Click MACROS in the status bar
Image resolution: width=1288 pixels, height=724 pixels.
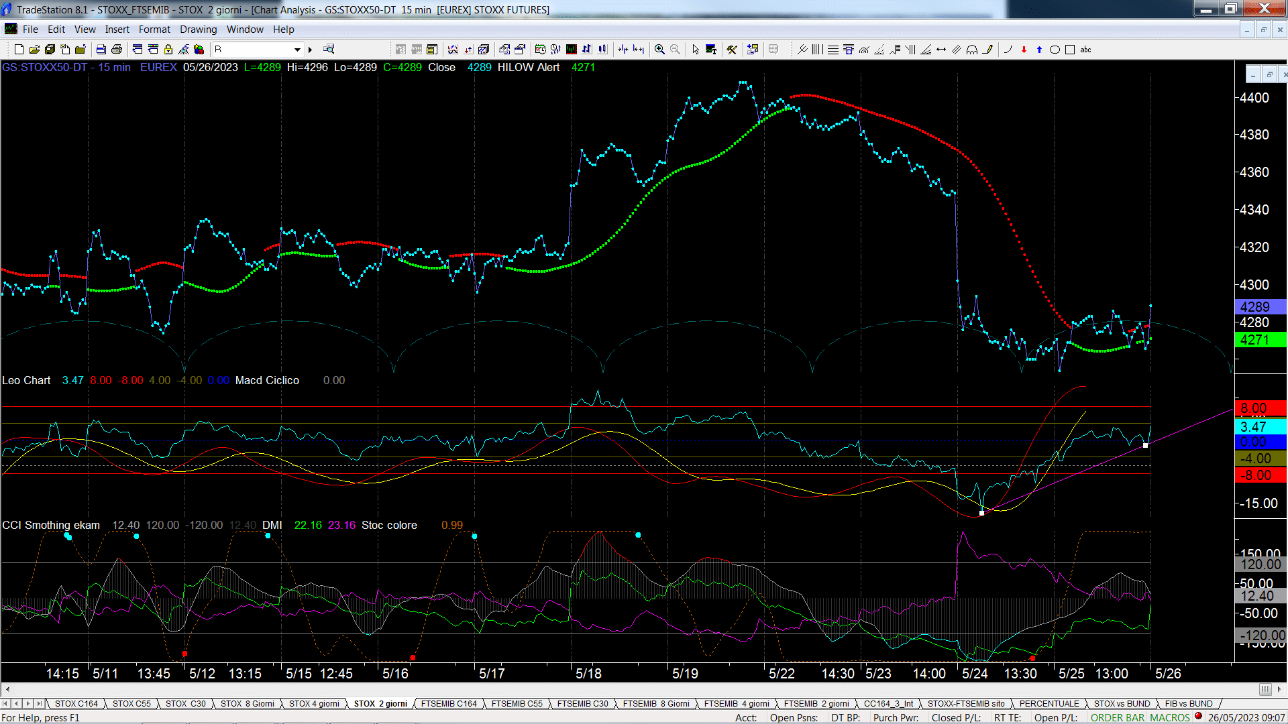tap(1170, 717)
